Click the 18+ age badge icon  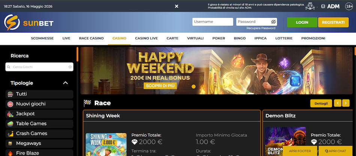click(349, 6)
